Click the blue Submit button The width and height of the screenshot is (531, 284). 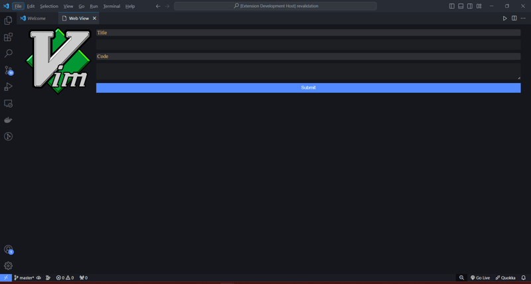tap(308, 88)
